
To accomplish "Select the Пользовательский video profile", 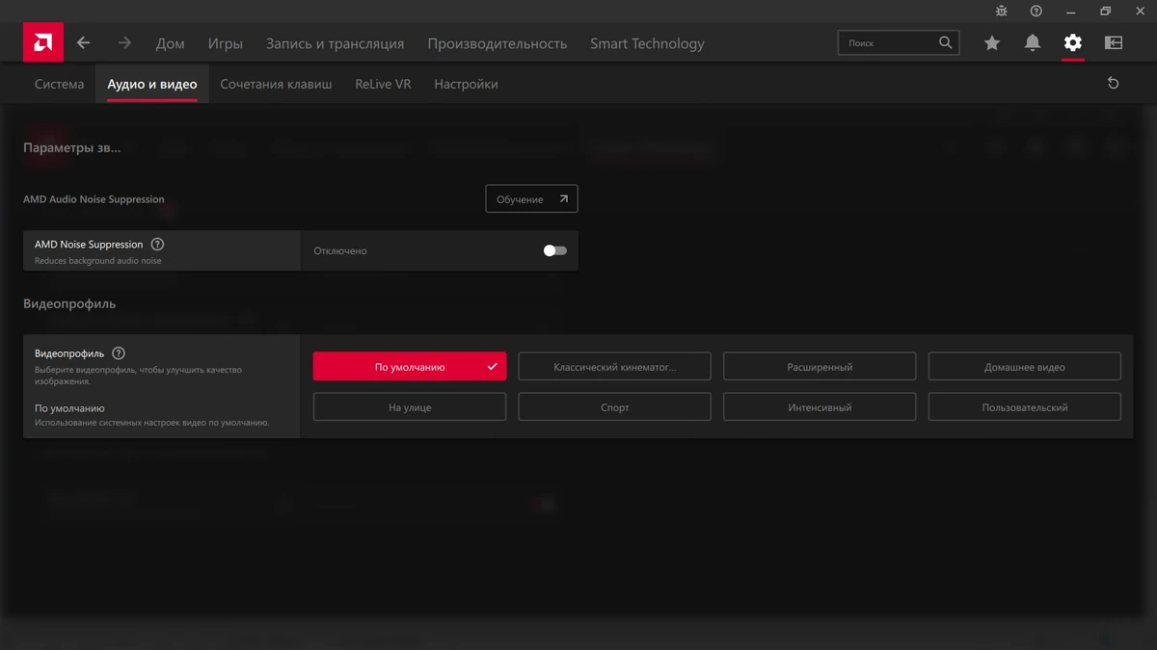I will click(x=1025, y=407).
